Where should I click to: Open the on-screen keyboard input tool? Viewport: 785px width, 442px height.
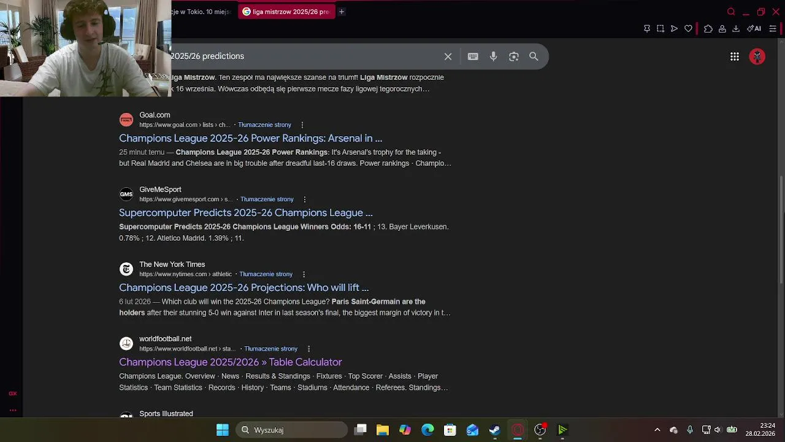pyautogui.click(x=473, y=56)
